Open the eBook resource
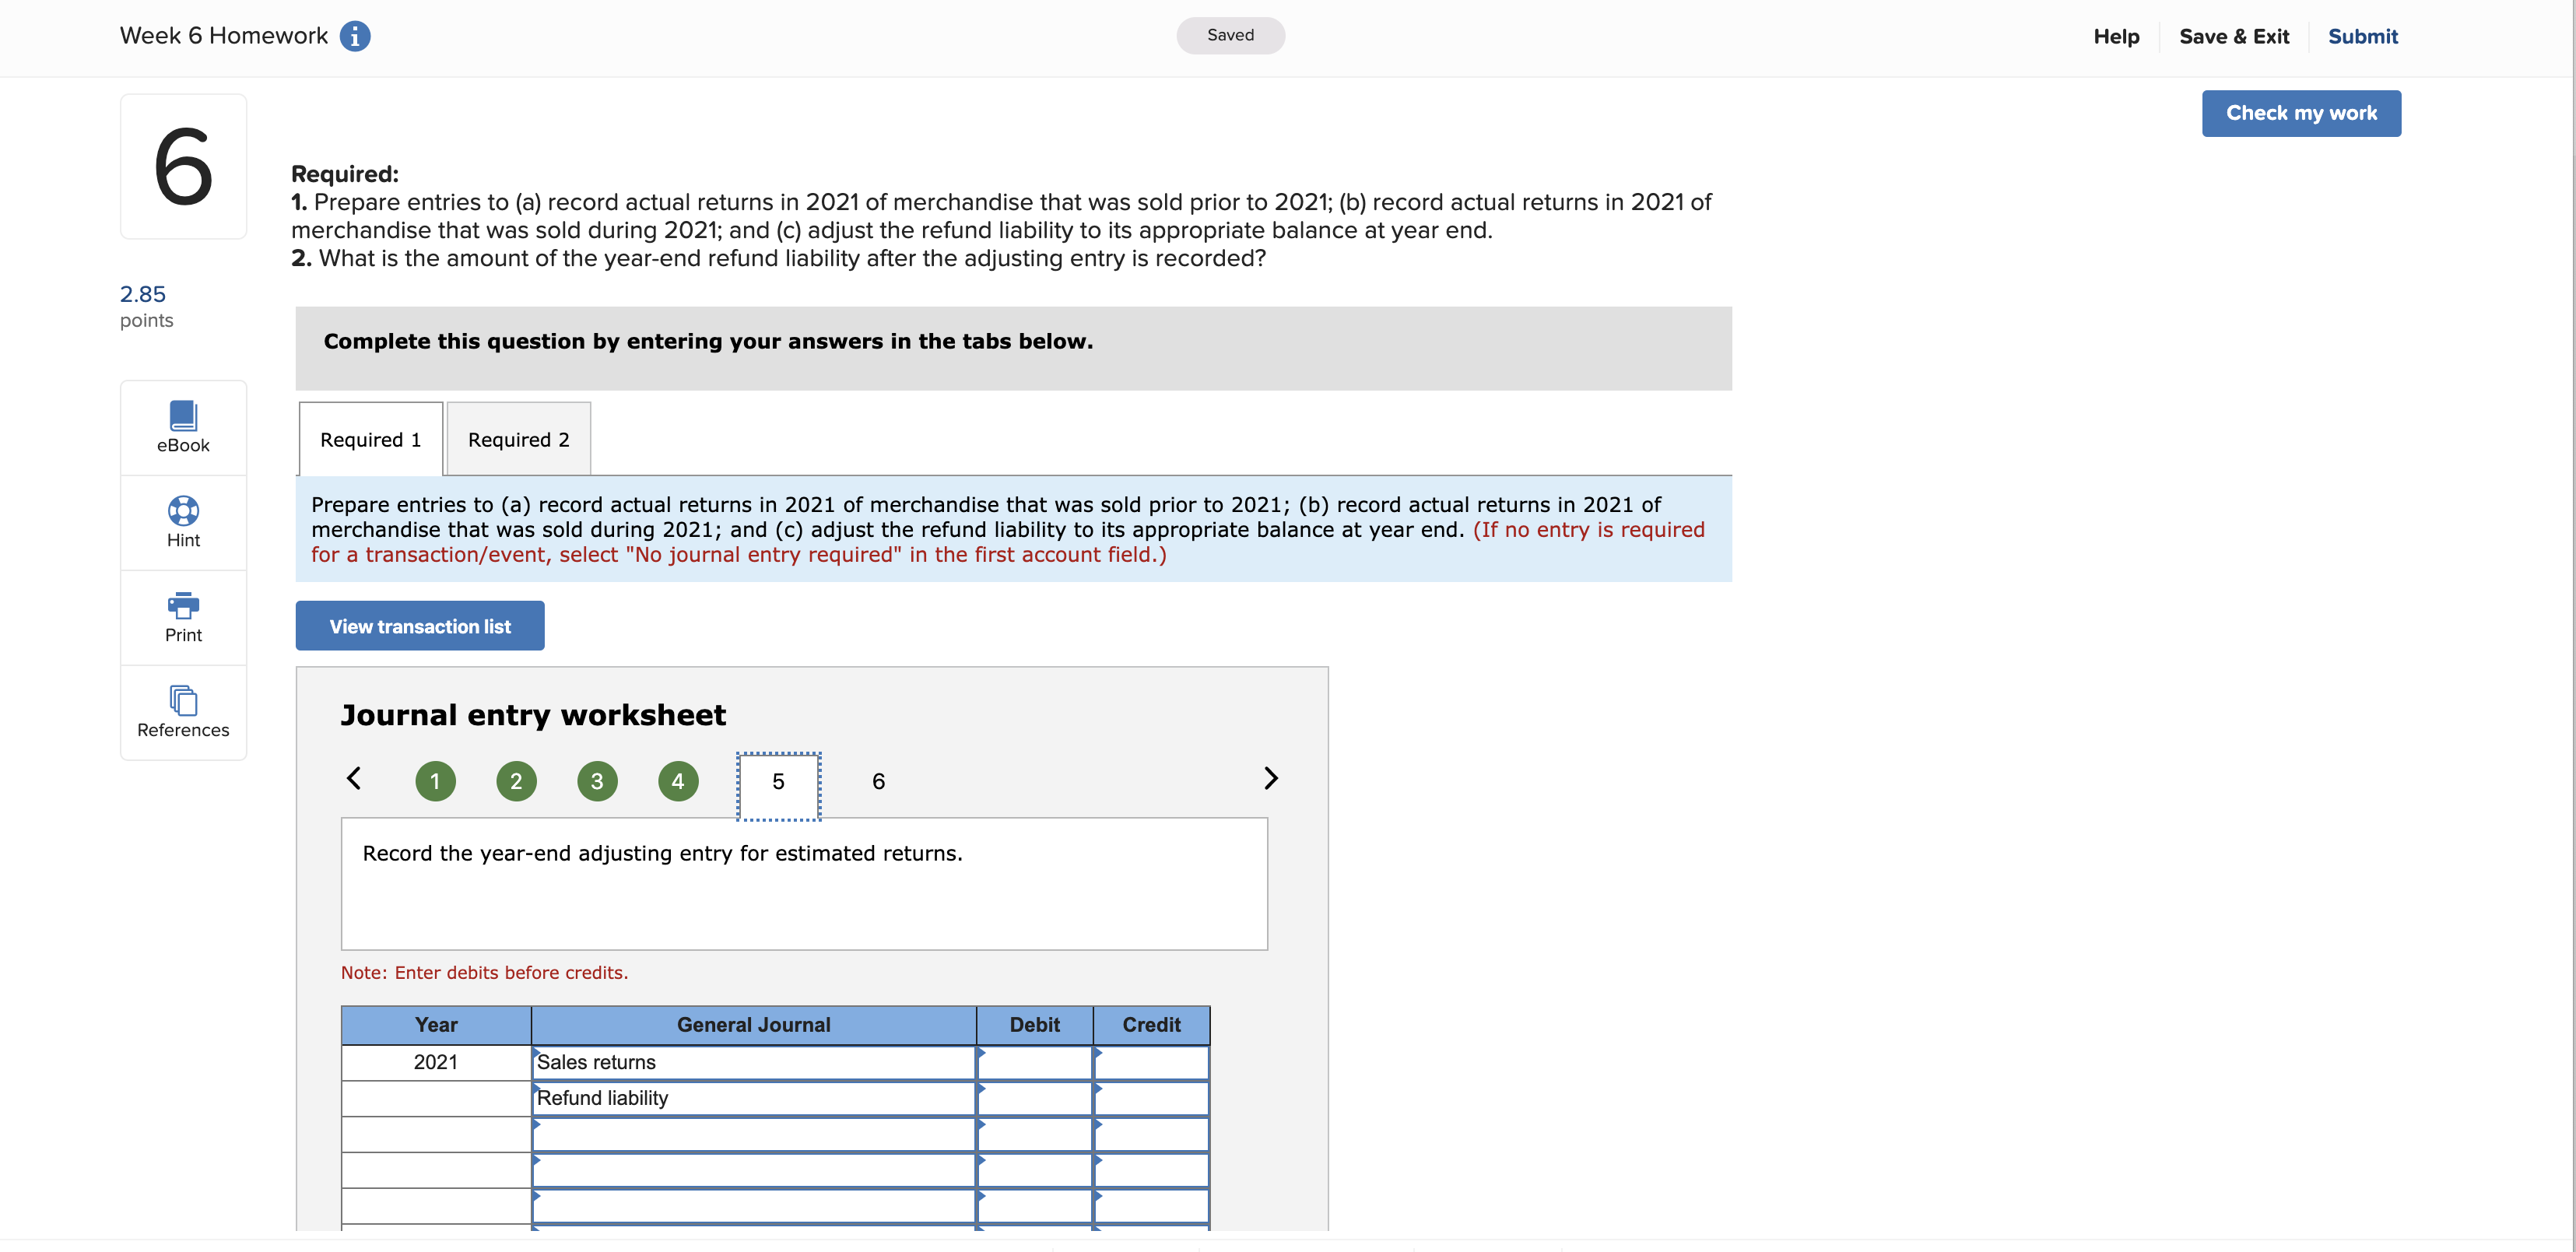The image size is (2576, 1252). tap(183, 427)
